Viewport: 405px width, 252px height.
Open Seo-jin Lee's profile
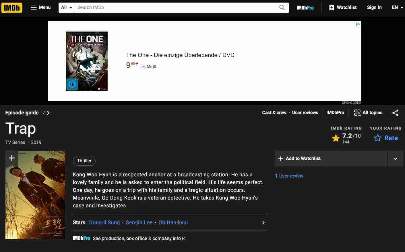coord(139,222)
